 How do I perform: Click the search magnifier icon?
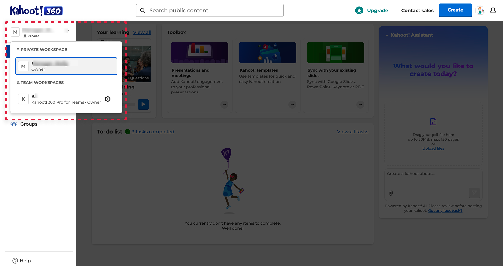pyautogui.click(x=143, y=11)
